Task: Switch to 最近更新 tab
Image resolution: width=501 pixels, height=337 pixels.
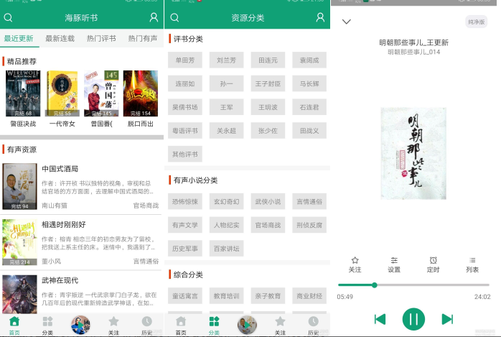Action: click(19, 39)
